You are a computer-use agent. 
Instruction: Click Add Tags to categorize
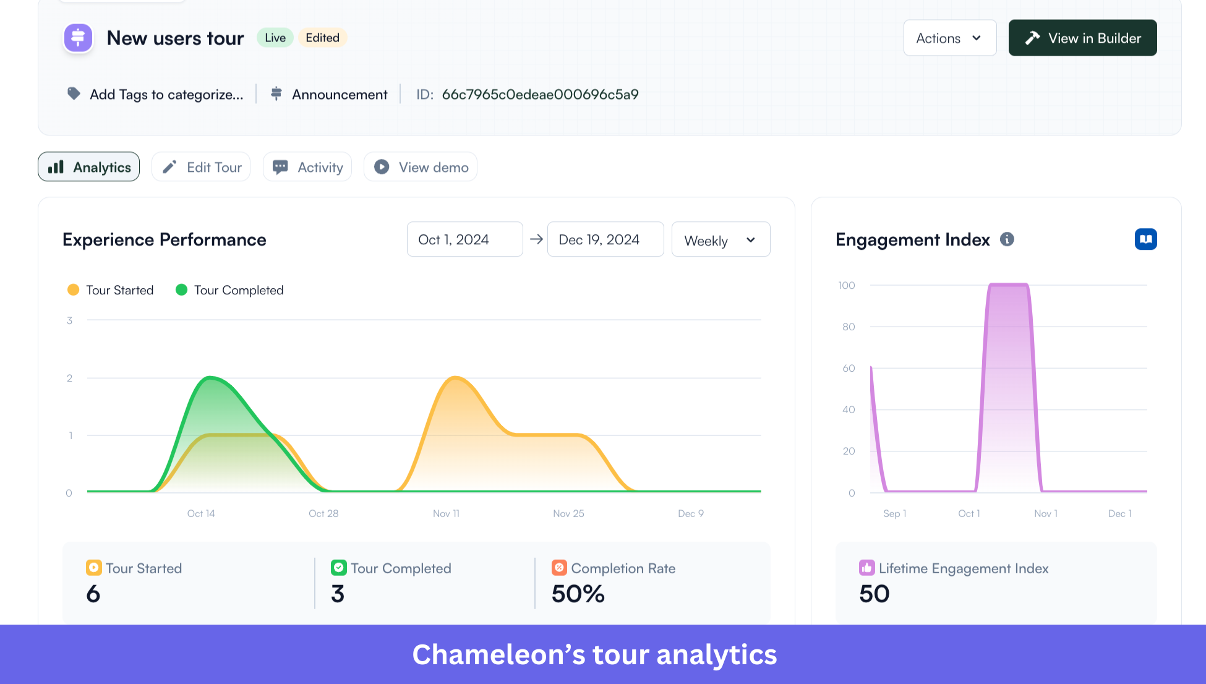(x=166, y=95)
